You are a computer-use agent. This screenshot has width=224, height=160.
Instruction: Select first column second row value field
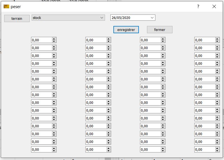pyautogui.click(x=41, y=48)
